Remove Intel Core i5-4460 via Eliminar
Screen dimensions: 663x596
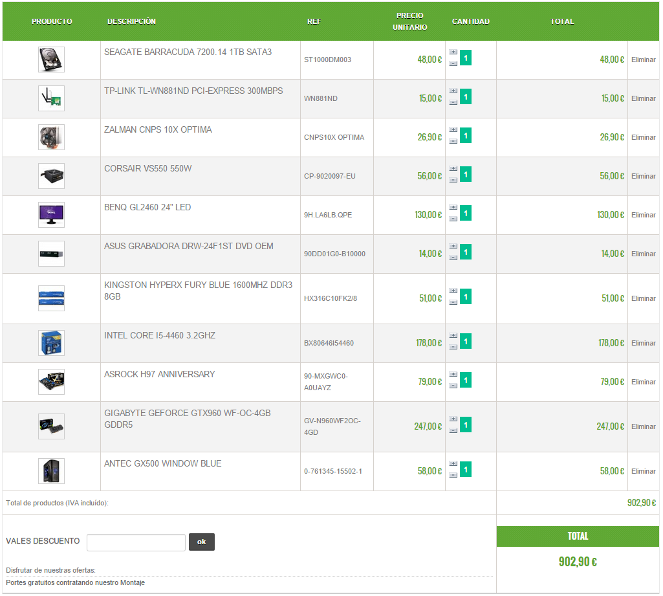click(x=643, y=344)
